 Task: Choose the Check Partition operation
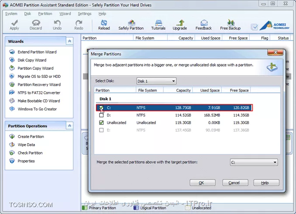(x=30, y=153)
